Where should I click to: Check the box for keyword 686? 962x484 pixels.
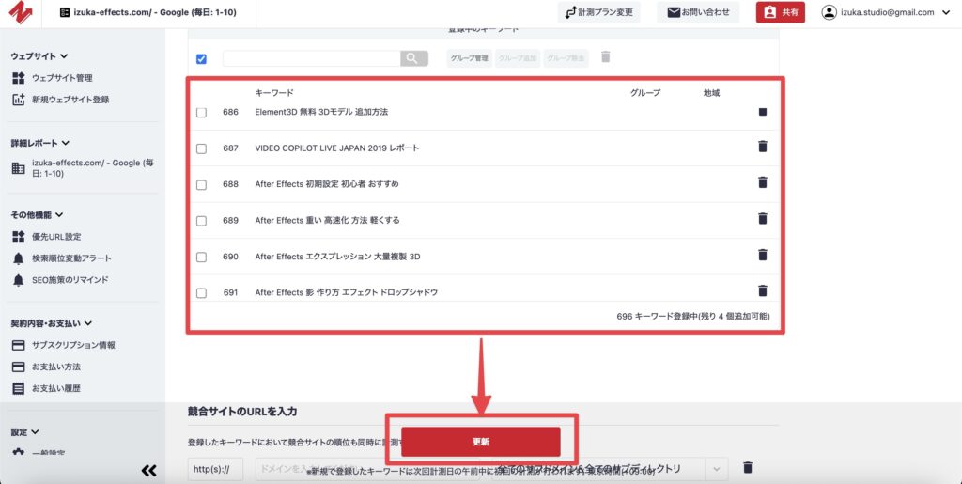tap(201, 113)
